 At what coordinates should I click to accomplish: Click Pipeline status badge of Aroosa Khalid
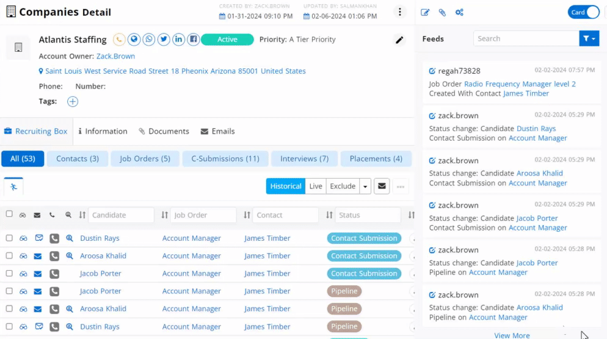point(344,309)
